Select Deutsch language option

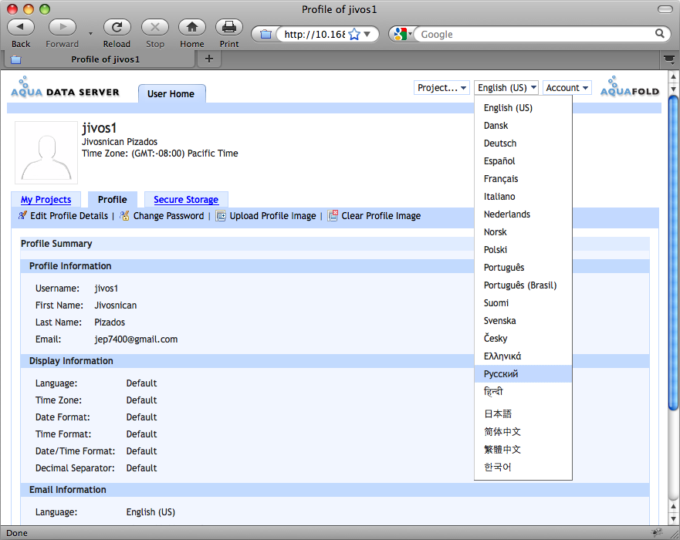click(523, 143)
